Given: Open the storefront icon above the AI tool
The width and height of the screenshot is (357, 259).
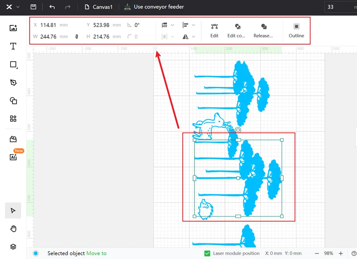Looking at the screenshot, I should [13, 139].
